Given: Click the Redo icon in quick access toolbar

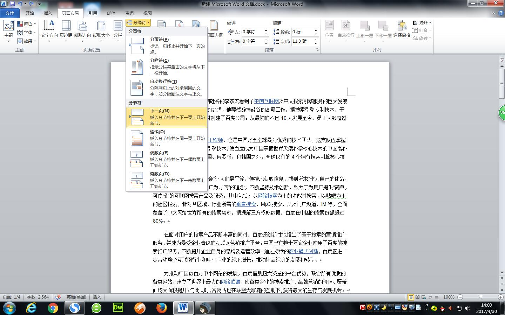Looking at the screenshot, I should [x=32, y=4].
